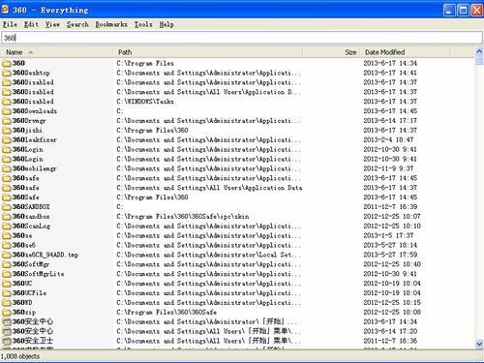Viewport: 484px width, 363px height.
Task: Click the scrollbar up arrow
Action: pyautogui.click(x=479, y=51)
